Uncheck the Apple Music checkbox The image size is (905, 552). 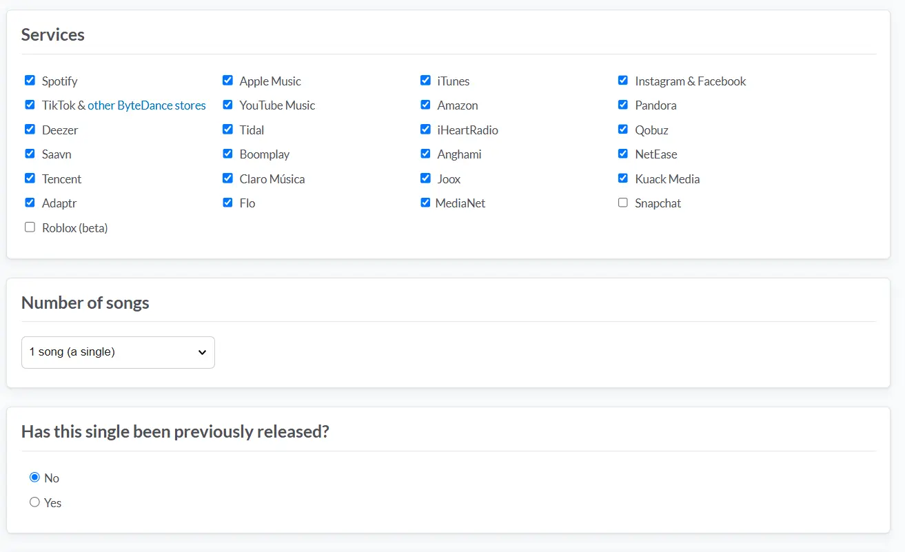(x=227, y=81)
